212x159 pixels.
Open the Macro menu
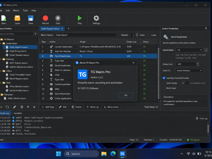(16, 10)
